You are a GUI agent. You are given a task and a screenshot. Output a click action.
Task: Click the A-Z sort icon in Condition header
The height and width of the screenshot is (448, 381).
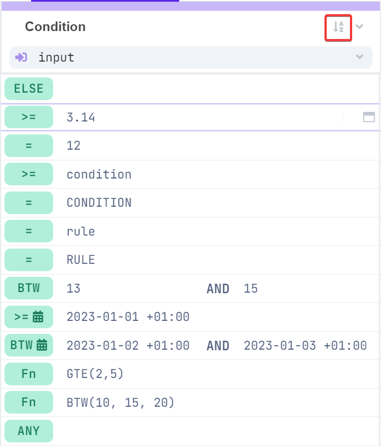click(338, 27)
